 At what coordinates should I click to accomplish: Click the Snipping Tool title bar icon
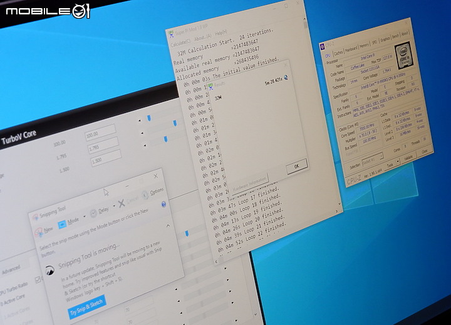click(35, 217)
